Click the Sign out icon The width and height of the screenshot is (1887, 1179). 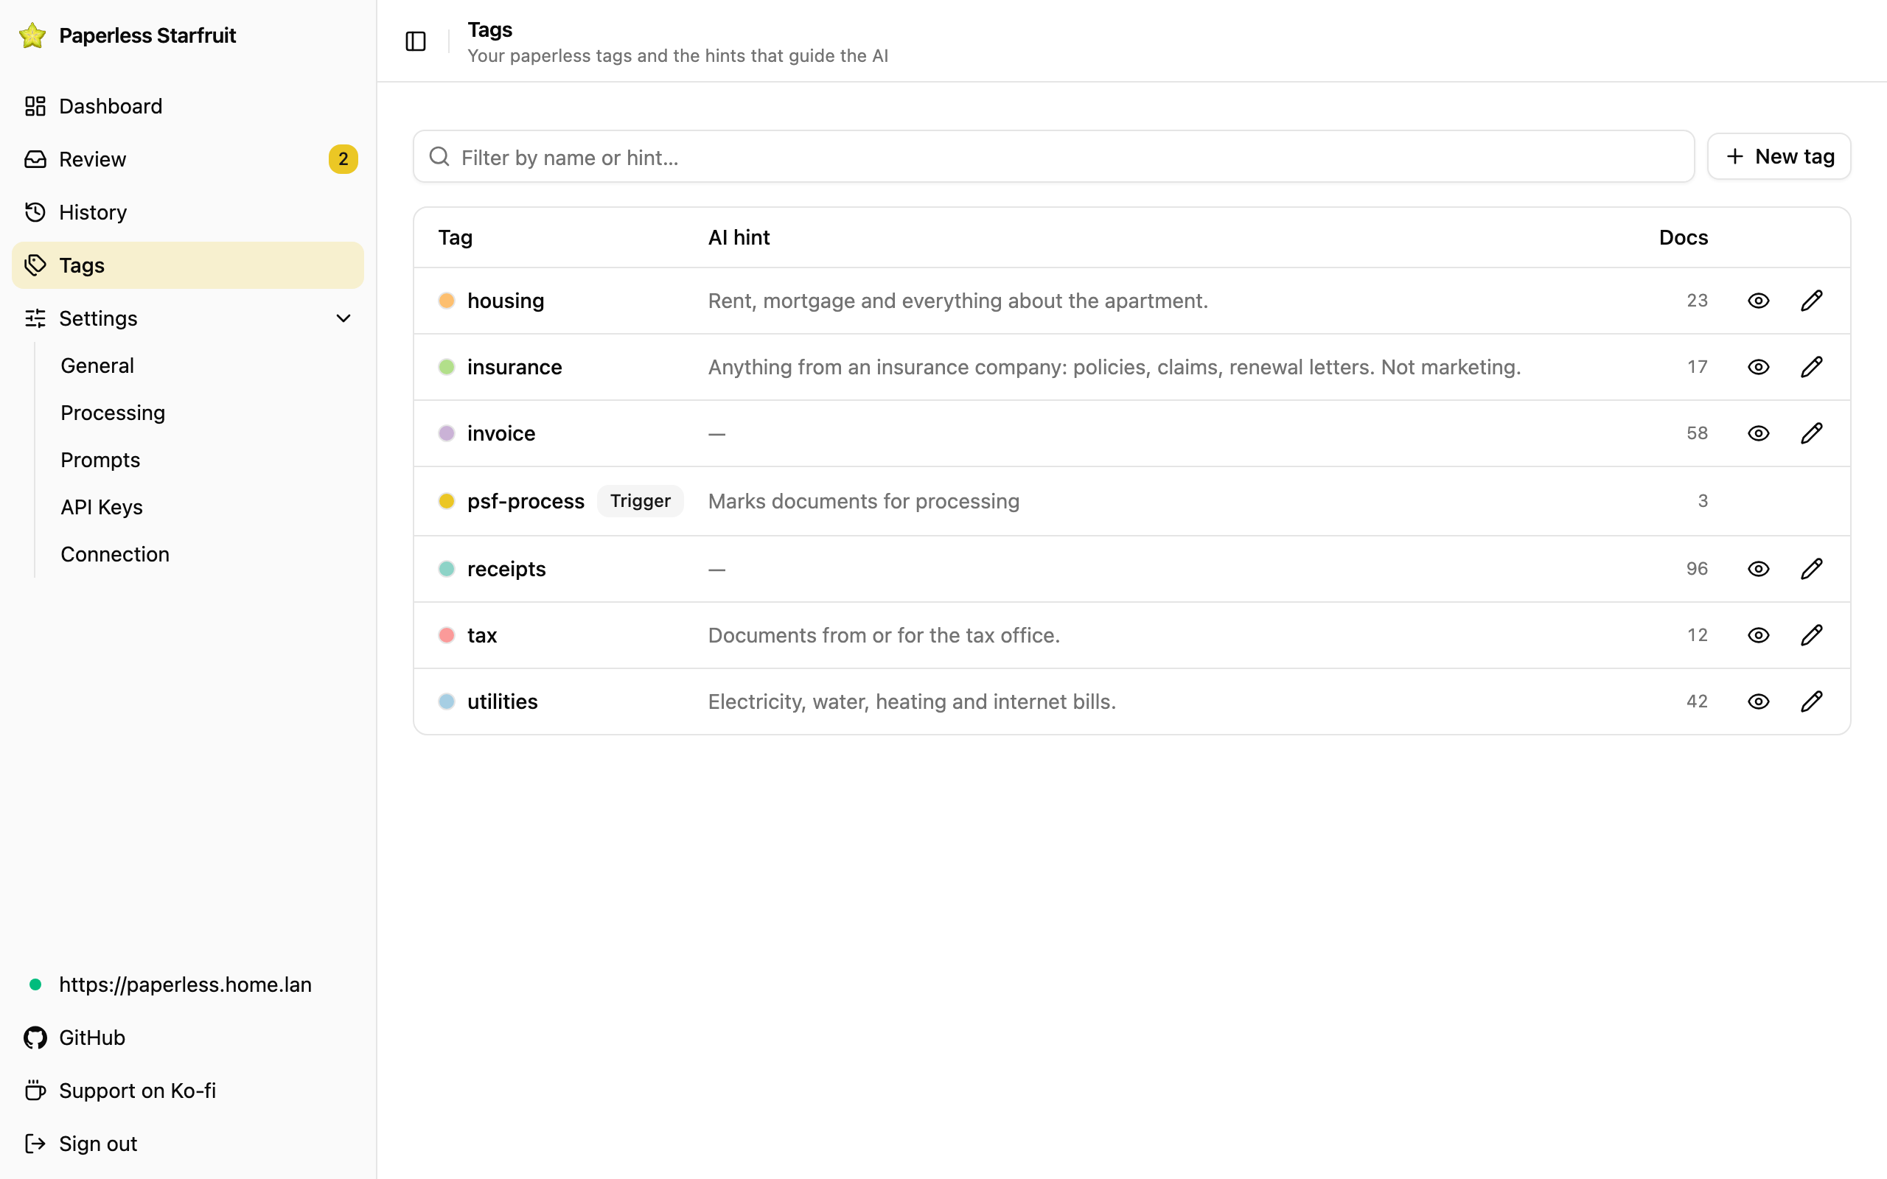click(35, 1144)
